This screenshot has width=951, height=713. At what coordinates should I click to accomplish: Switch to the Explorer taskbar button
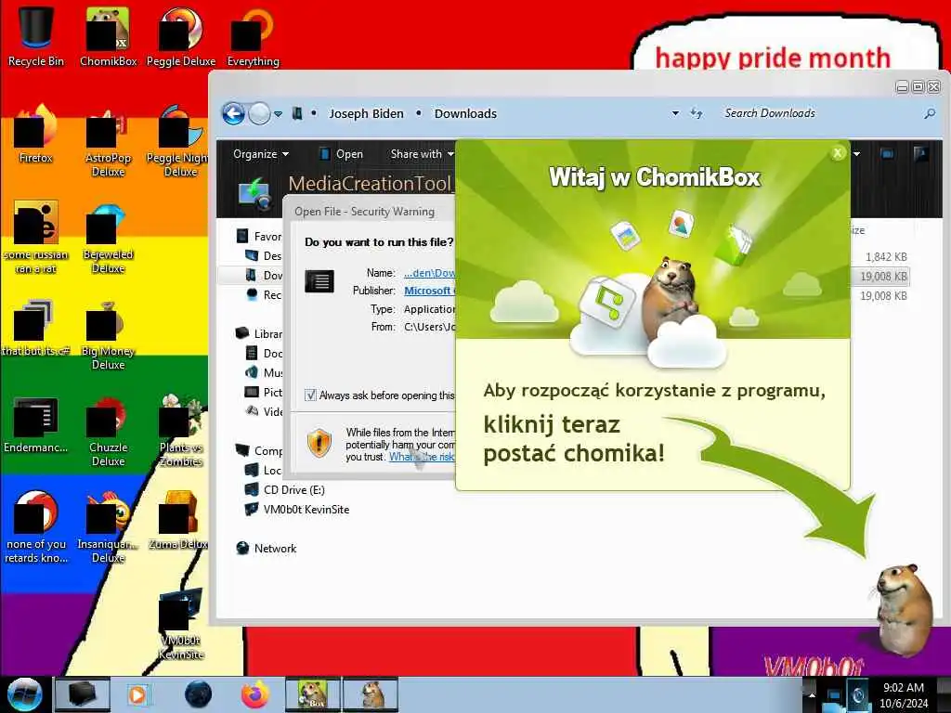83,694
